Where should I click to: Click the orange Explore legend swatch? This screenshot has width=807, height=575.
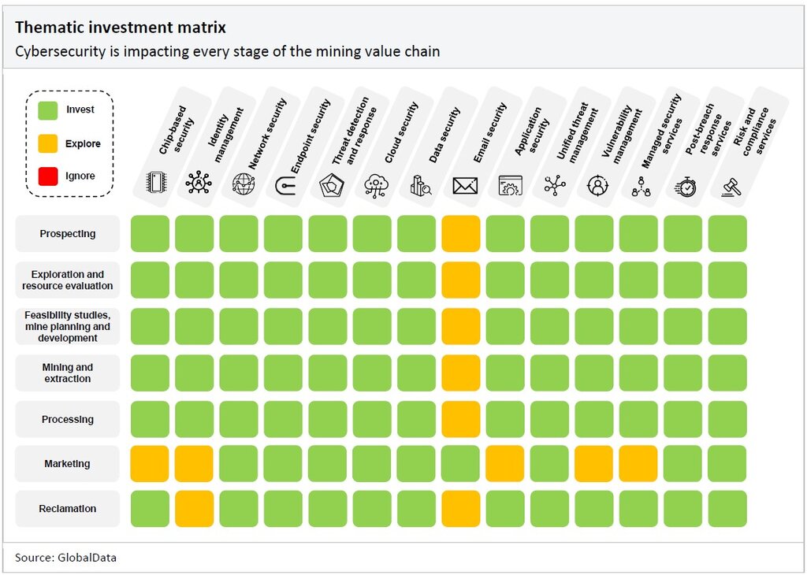coord(46,143)
